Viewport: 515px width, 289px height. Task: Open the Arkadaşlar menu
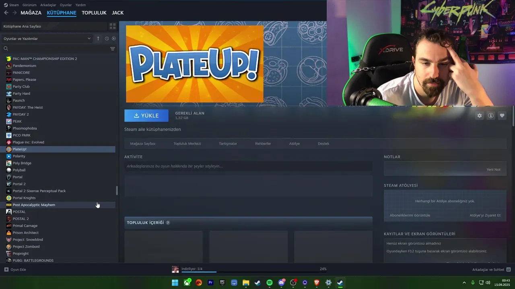point(48,5)
